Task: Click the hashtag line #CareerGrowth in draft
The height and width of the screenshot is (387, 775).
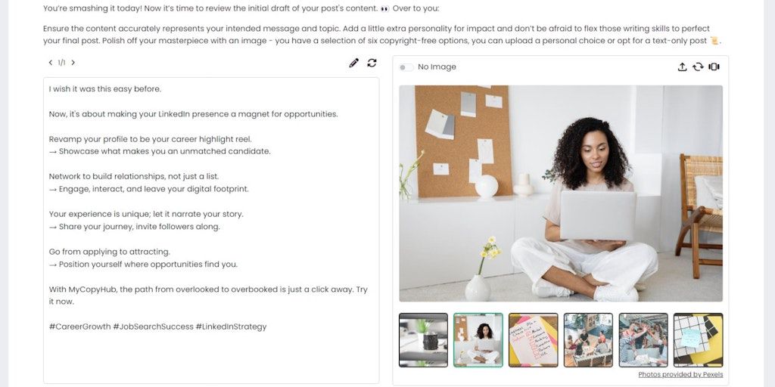Action: click(157, 327)
